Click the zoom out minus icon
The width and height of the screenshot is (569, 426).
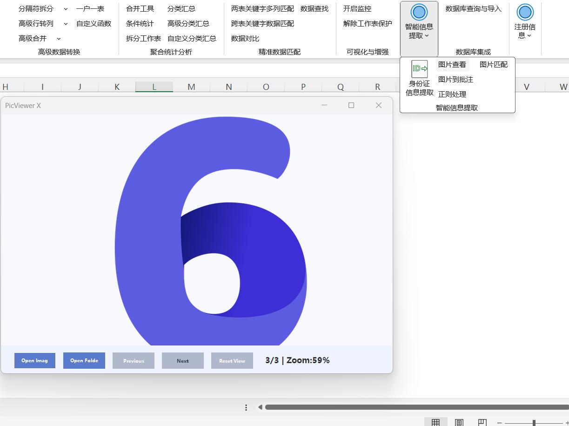(499, 423)
